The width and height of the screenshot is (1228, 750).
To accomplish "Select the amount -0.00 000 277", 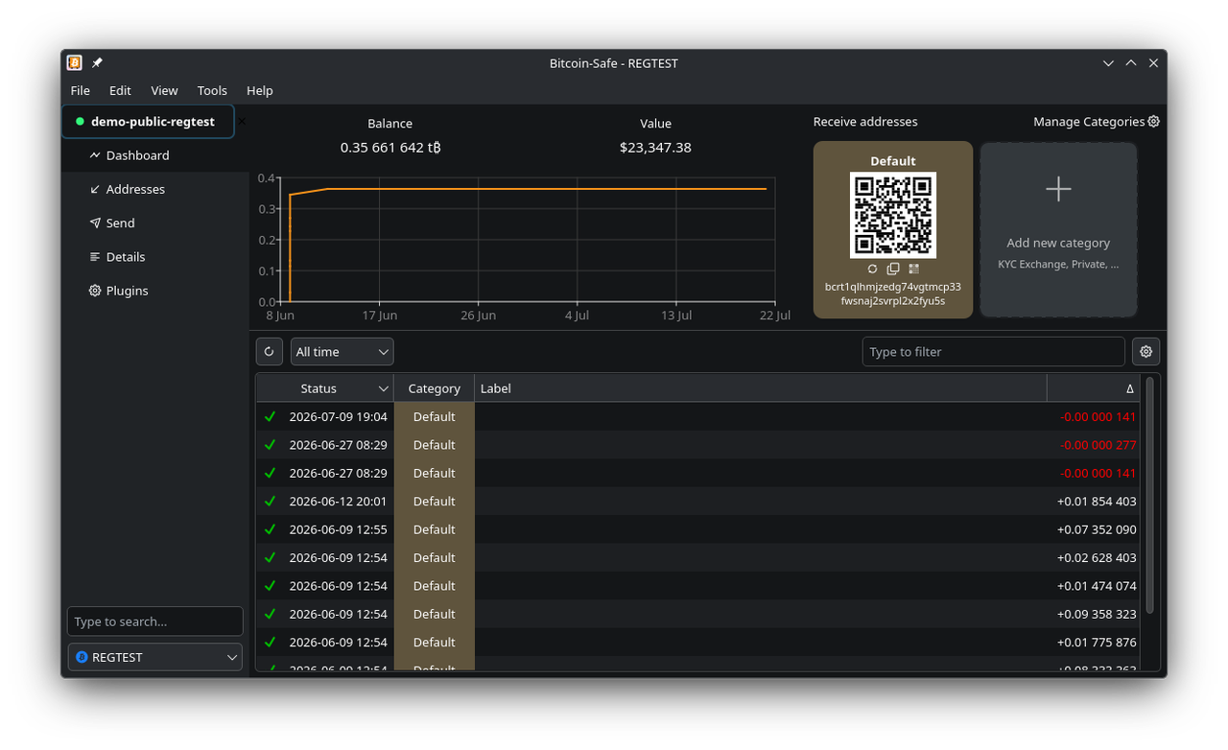I will tap(1098, 445).
